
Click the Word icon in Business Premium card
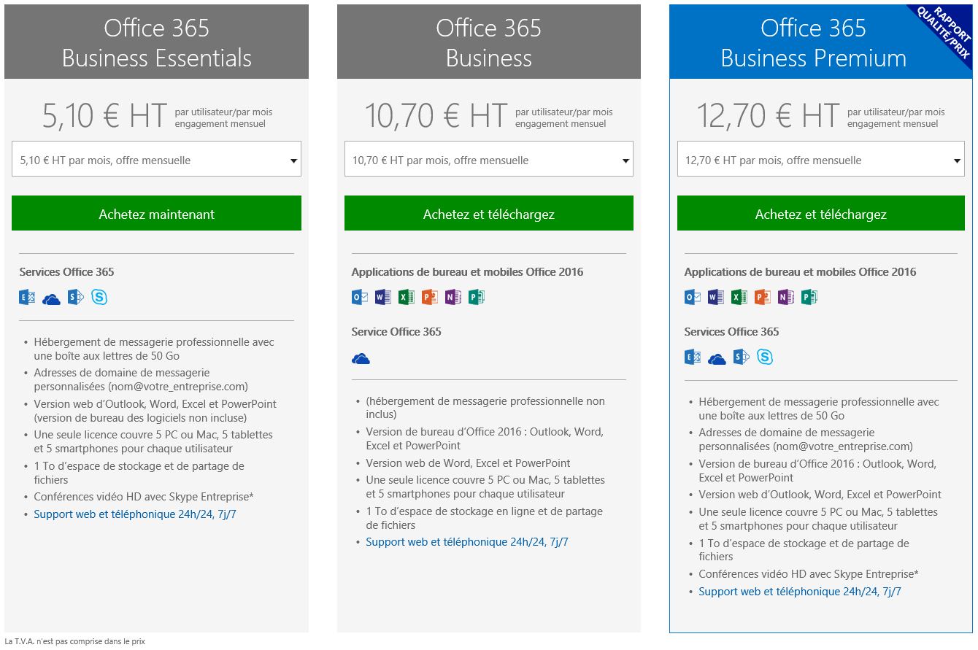click(716, 297)
